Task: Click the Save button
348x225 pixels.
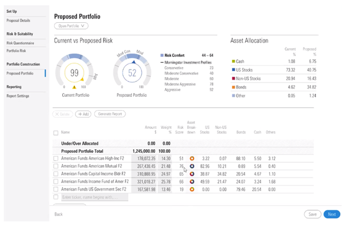Action: tap(312, 214)
